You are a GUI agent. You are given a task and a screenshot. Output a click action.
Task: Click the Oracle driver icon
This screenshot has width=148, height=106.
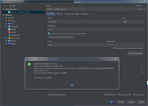9,32
